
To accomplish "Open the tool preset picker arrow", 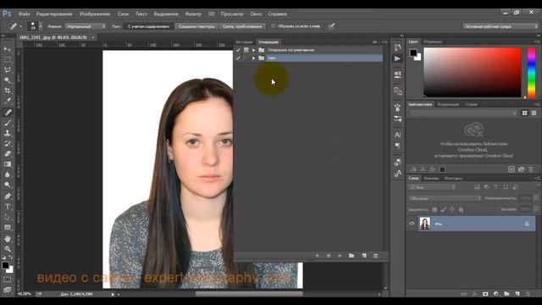I will 20,26.
